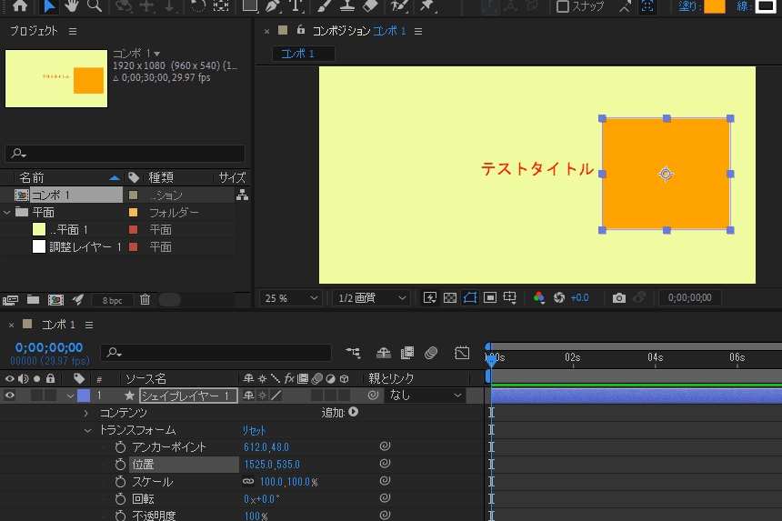
Task: Open the show channel RGB icon
Action: (538, 297)
